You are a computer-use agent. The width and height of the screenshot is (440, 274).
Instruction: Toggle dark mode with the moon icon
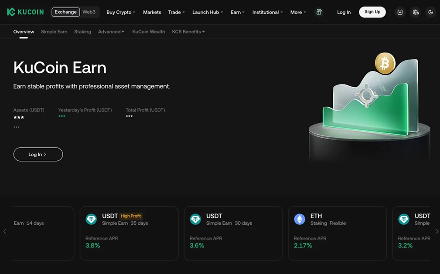coord(430,12)
